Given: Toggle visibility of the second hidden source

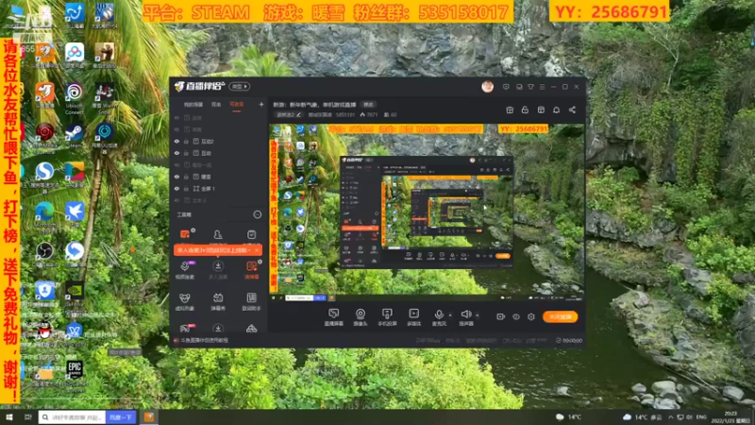Looking at the screenshot, I should (x=176, y=129).
